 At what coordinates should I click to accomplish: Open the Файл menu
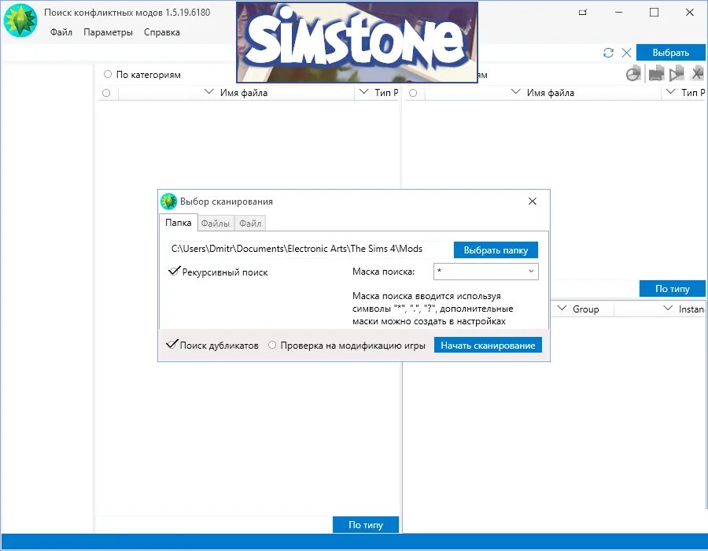pos(61,32)
